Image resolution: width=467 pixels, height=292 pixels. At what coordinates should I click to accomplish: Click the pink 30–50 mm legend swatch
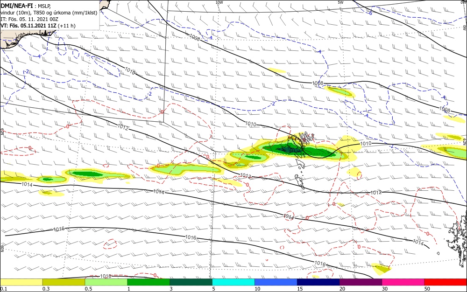pos(403,282)
